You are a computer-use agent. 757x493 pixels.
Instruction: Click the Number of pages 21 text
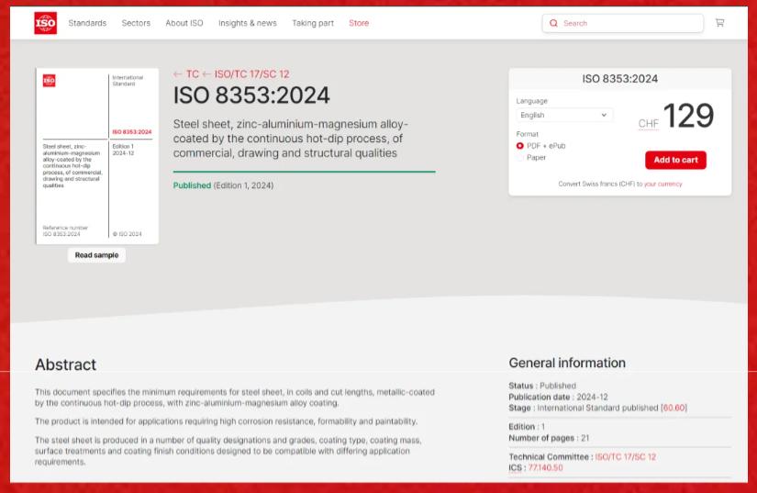coord(549,438)
